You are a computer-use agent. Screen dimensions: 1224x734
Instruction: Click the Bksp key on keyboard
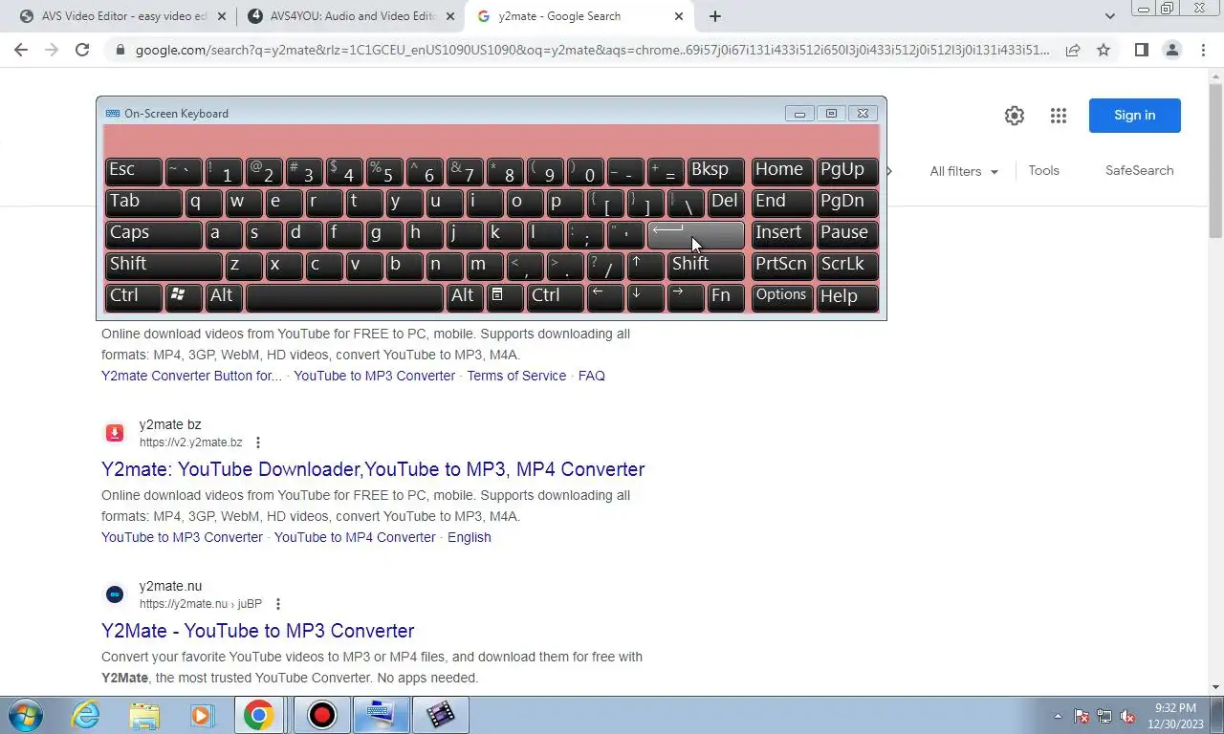pos(715,170)
